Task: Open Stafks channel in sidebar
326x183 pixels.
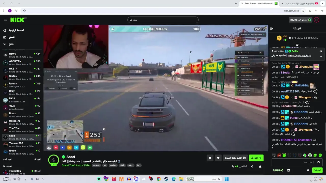Action: pyautogui.click(x=22, y=78)
